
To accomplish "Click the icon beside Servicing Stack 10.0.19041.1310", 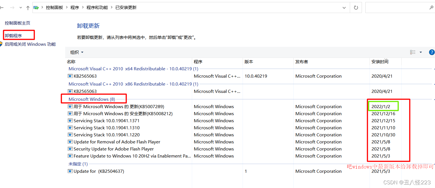I will point(70,128).
